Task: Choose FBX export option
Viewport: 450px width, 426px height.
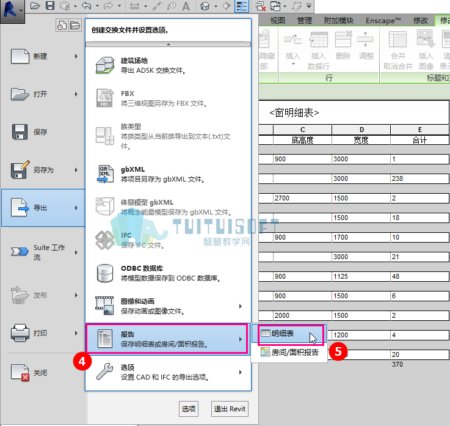Action: pyautogui.click(x=168, y=98)
